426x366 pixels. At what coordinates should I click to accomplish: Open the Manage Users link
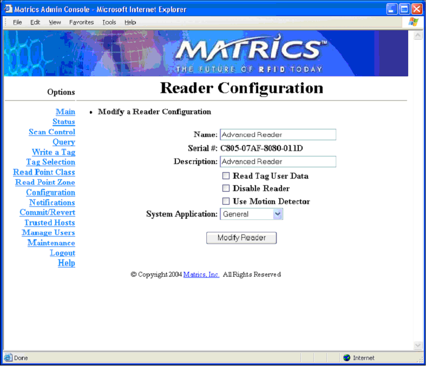48,233
